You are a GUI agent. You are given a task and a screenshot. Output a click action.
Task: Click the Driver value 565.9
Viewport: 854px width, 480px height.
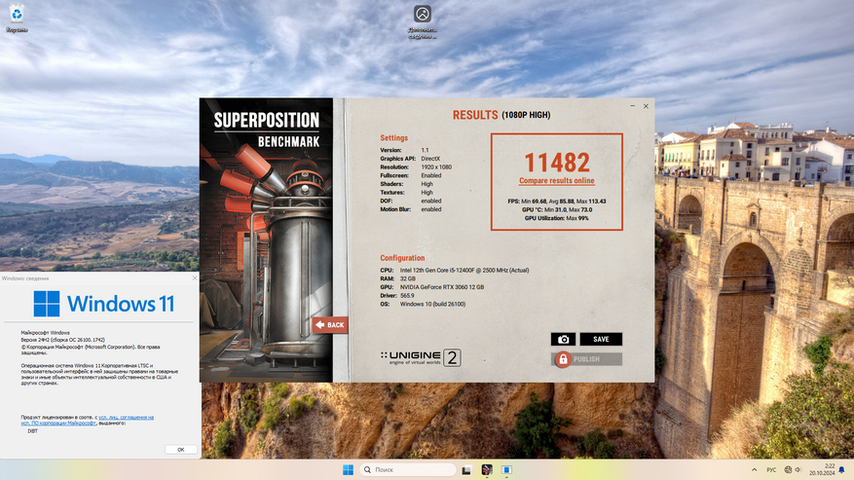coord(407,295)
